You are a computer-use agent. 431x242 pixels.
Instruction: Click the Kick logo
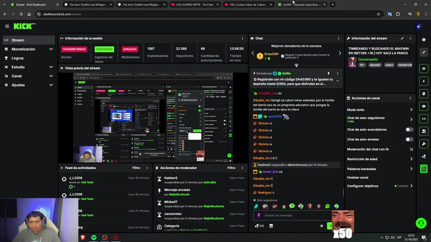(x=25, y=26)
